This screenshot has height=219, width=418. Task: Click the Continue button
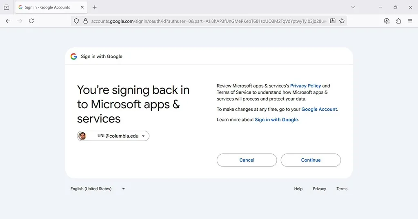click(x=311, y=160)
